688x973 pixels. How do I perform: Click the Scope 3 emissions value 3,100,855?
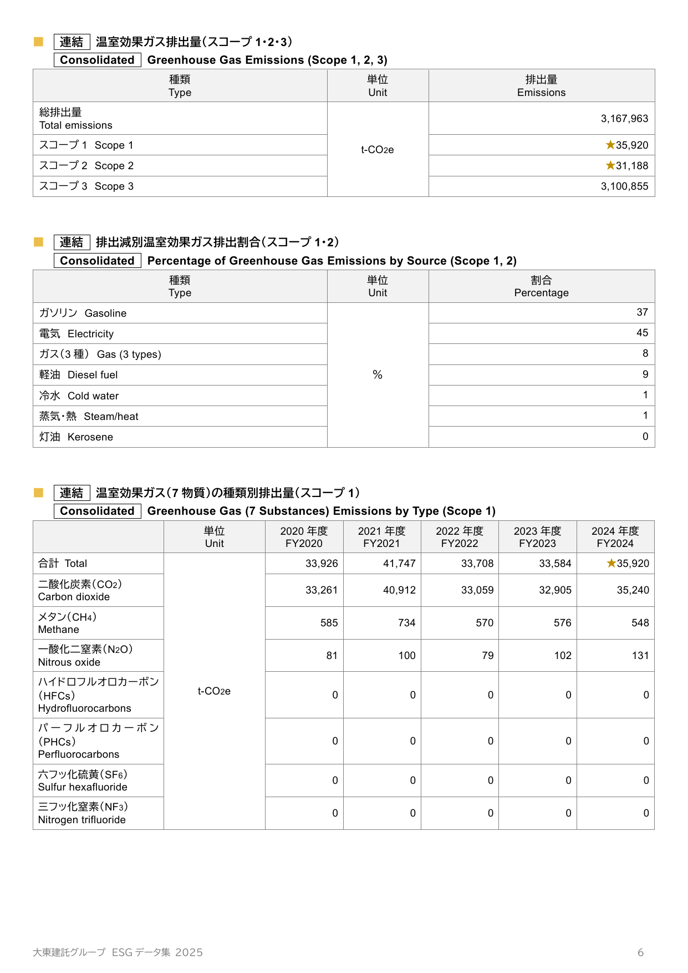(x=624, y=186)
